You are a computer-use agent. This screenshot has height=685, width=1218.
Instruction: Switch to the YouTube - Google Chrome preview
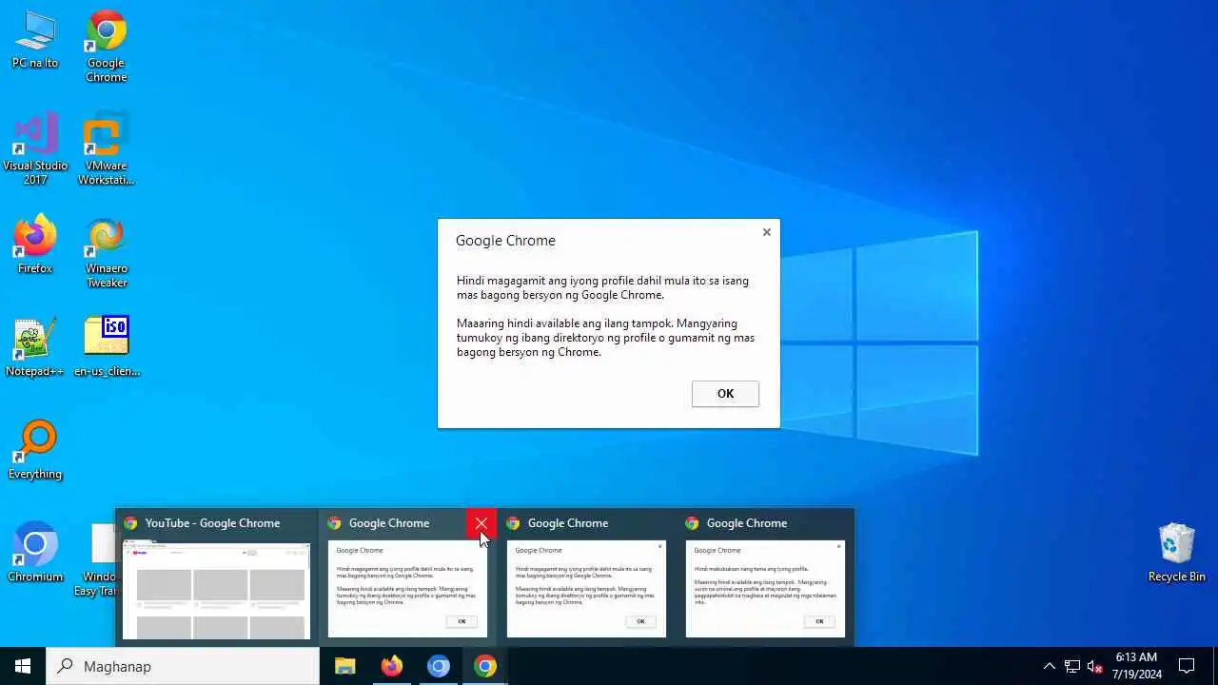pos(217,577)
